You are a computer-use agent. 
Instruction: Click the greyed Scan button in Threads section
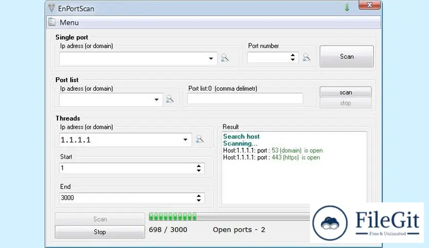click(x=100, y=219)
